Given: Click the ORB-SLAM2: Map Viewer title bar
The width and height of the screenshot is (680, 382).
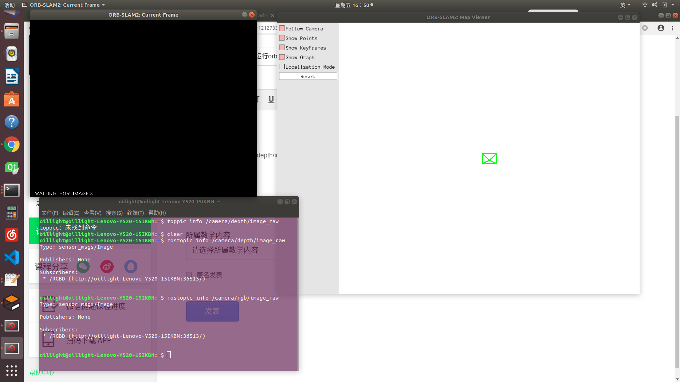Looking at the screenshot, I should click(458, 17).
